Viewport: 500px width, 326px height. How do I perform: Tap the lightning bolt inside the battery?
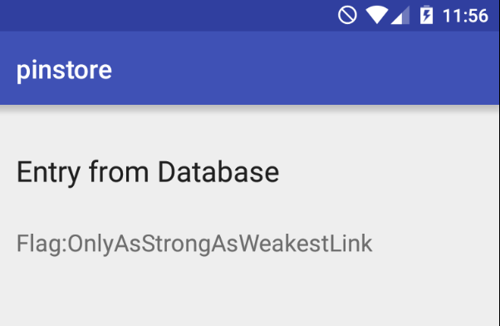tap(426, 16)
